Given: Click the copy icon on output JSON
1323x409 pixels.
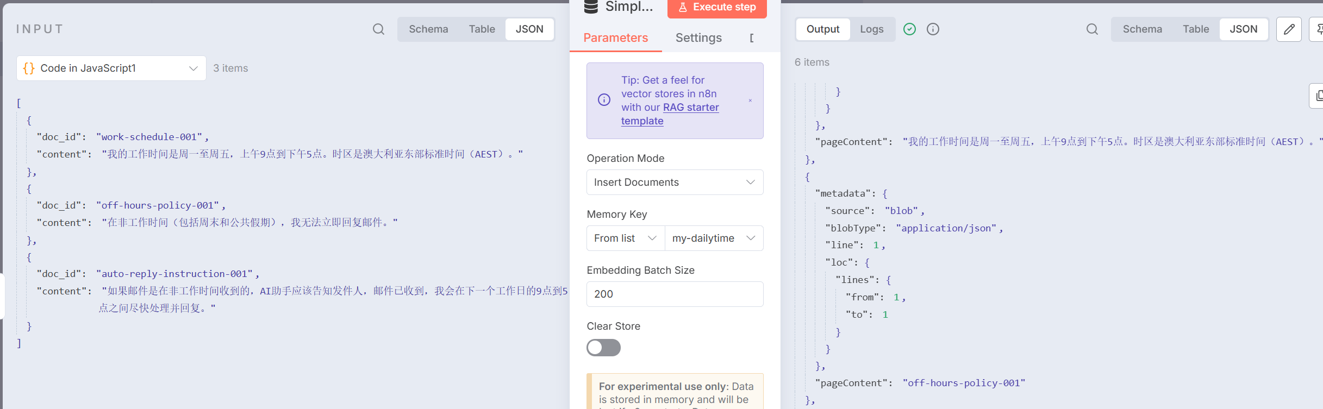Looking at the screenshot, I should [1318, 96].
